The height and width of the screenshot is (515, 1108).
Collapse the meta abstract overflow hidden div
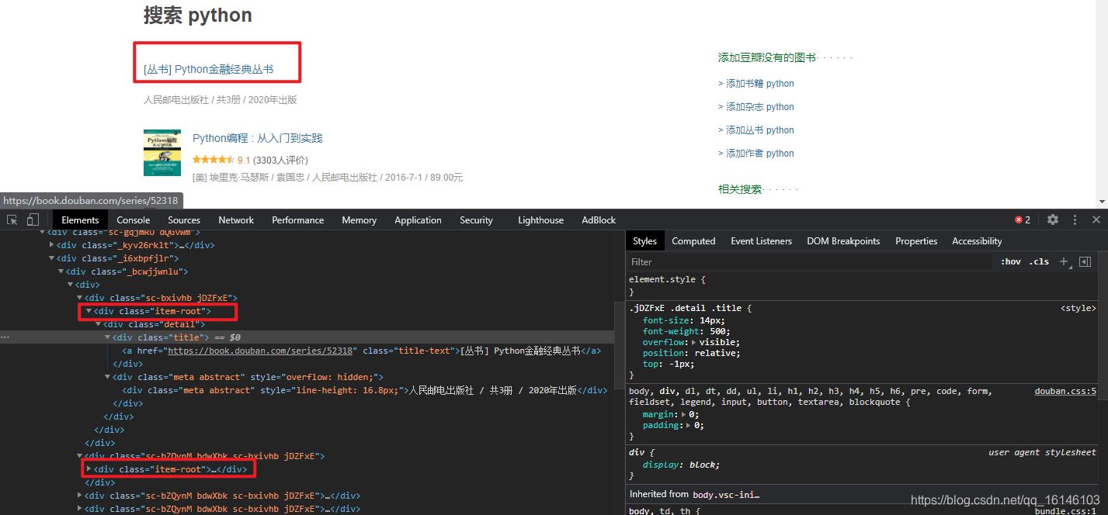(107, 377)
